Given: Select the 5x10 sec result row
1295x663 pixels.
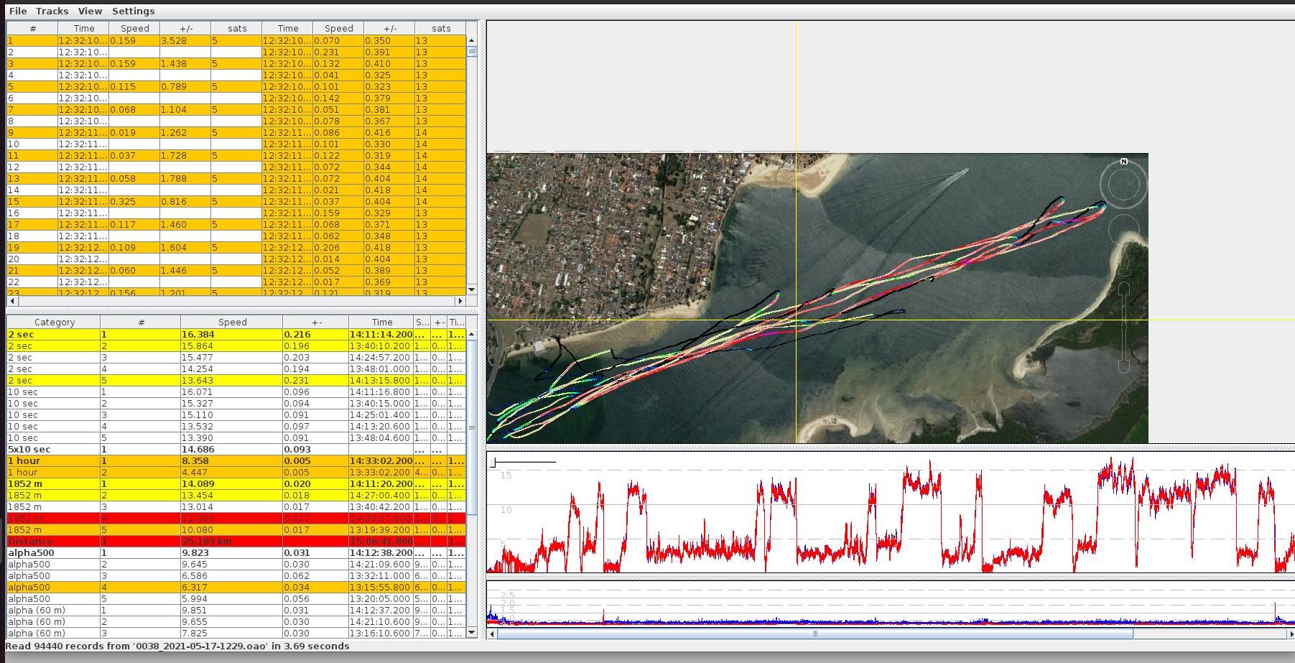Looking at the screenshot, I should 144,449.
